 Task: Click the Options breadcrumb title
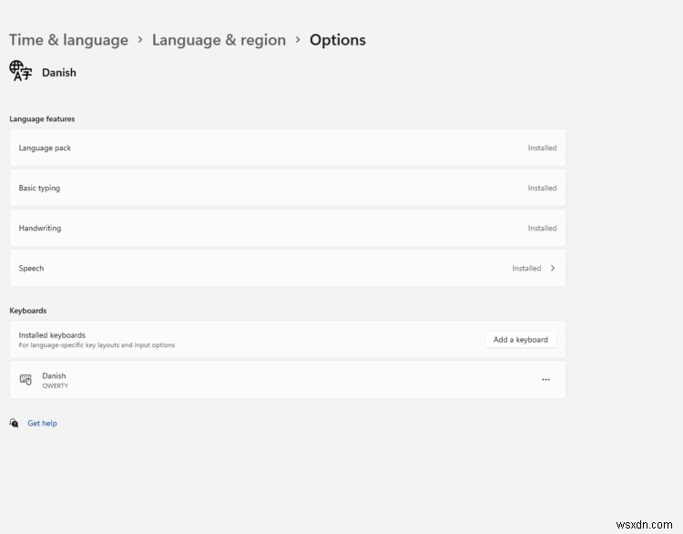(x=338, y=40)
